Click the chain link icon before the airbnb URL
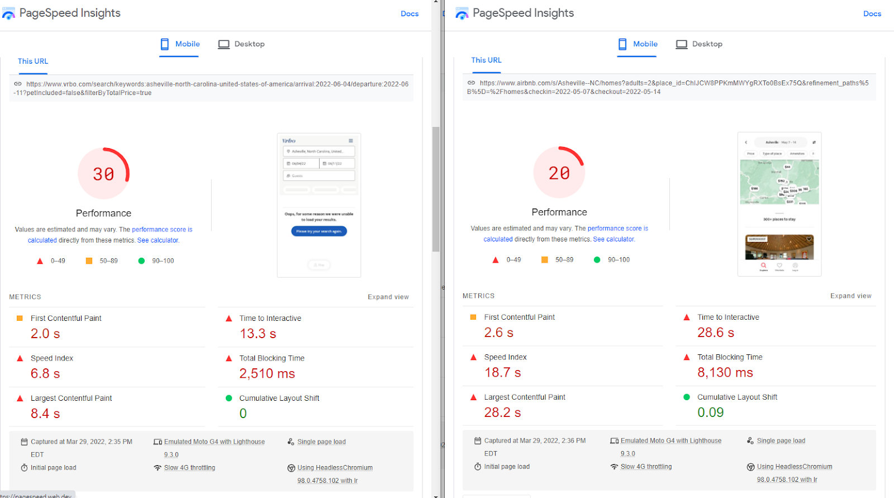894x498 pixels. (x=472, y=83)
